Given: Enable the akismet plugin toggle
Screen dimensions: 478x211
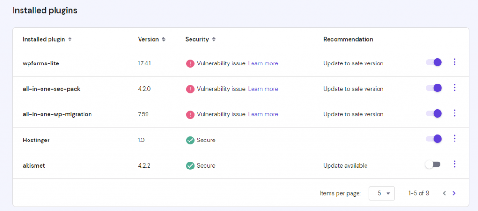Looking at the screenshot, I should [x=433, y=164].
